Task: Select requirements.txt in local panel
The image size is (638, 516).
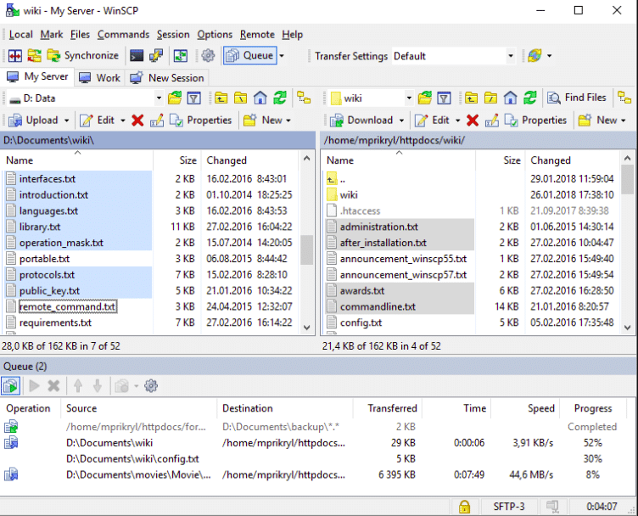Action: (55, 322)
